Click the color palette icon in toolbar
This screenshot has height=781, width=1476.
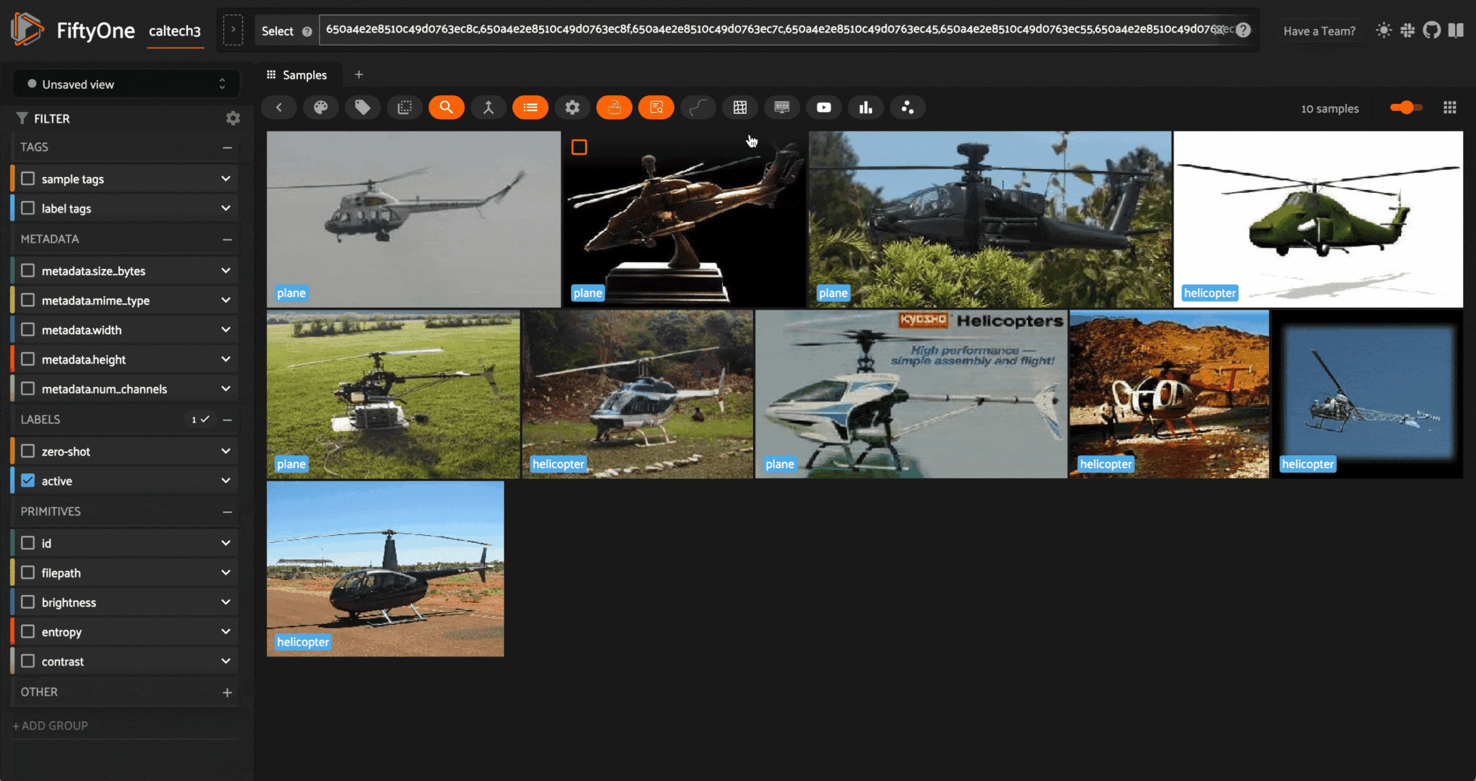point(321,108)
